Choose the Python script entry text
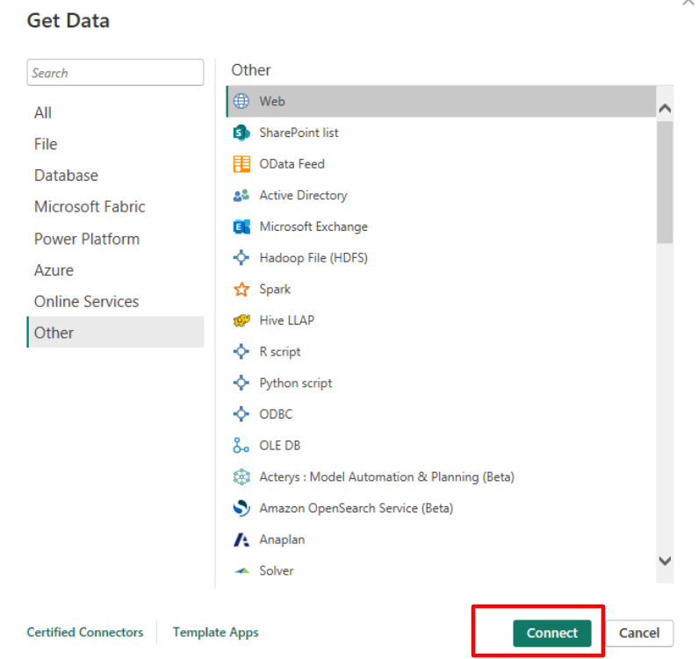This screenshot has height=659, width=698. [296, 383]
